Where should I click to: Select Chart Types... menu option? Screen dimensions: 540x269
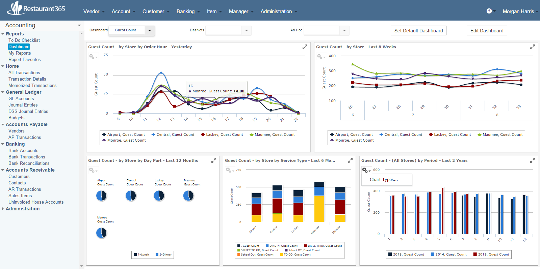click(384, 180)
